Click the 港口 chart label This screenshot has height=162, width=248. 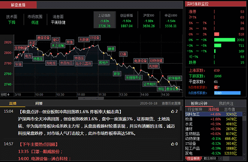(55, 40)
